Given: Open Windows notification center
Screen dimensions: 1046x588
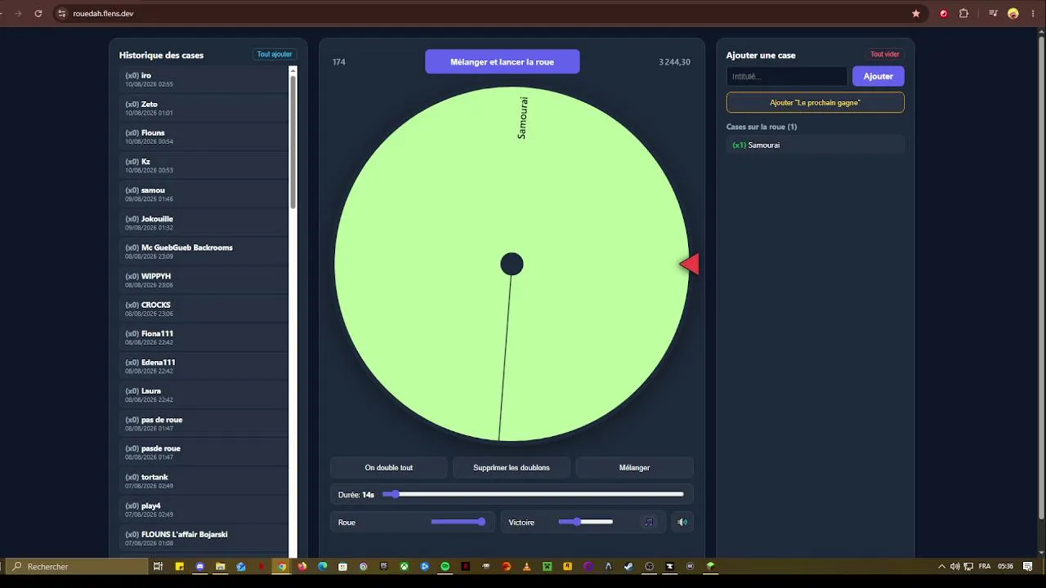Looking at the screenshot, I should pyautogui.click(x=1028, y=566).
